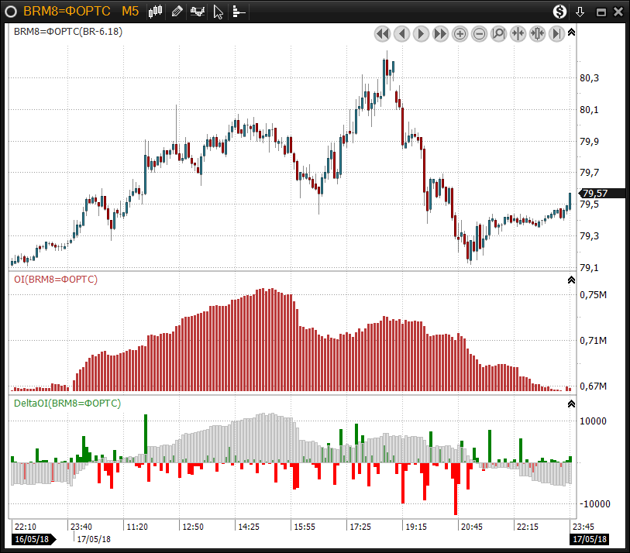Select the cursor pointer tool
The width and height of the screenshot is (630, 553).
(x=219, y=12)
